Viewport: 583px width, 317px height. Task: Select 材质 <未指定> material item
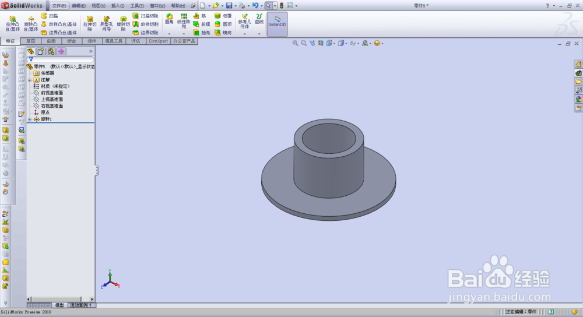(x=51, y=86)
